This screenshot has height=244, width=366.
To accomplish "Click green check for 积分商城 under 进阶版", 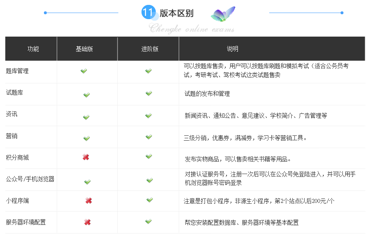I will click(149, 156).
